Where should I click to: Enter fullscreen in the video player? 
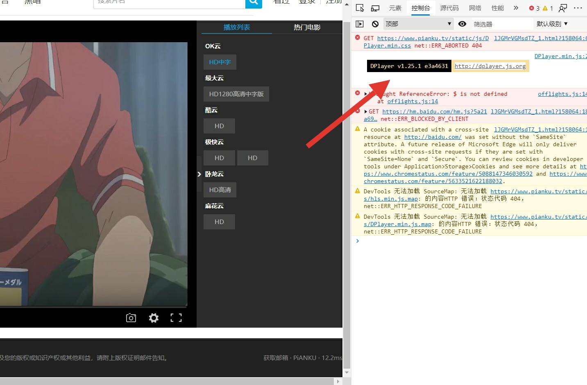176,318
